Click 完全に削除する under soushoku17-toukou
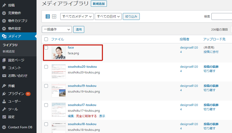The image size is (232, 133). 86,116
